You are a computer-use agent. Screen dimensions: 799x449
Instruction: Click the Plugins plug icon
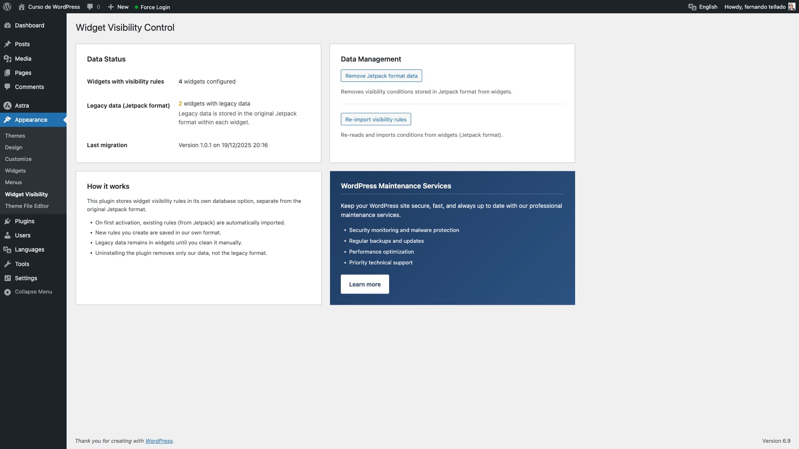pos(7,221)
